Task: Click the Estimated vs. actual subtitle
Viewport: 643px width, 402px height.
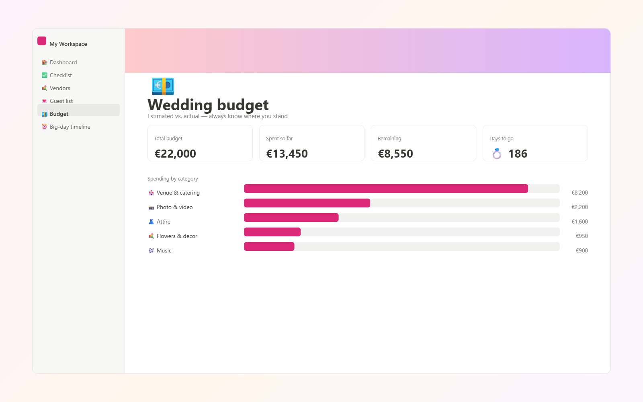Action: click(x=217, y=116)
